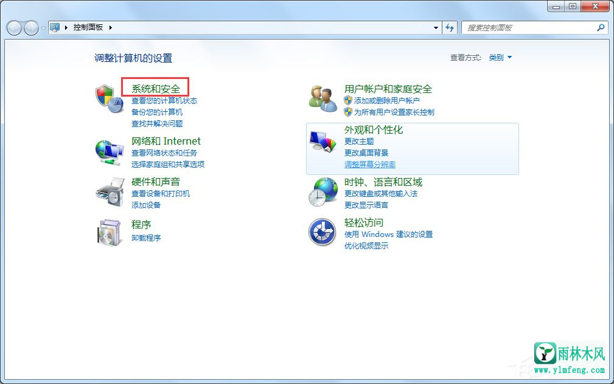614x384 pixels.
Task: Open the 网络和 Internet globe icon
Action: (x=110, y=153)
